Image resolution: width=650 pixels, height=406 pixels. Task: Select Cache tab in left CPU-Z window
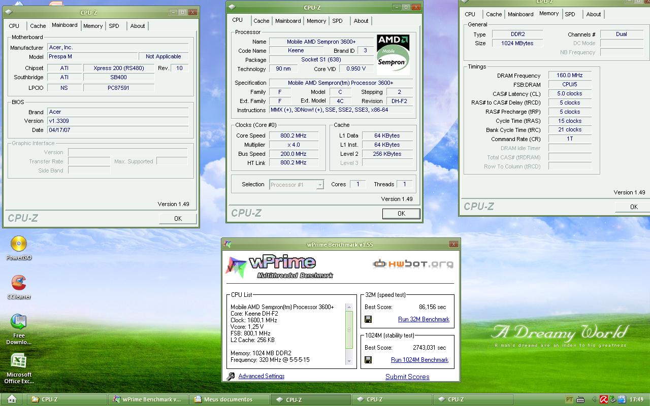click(38, 26)
